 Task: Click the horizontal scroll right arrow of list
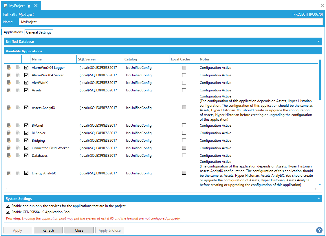316,189
